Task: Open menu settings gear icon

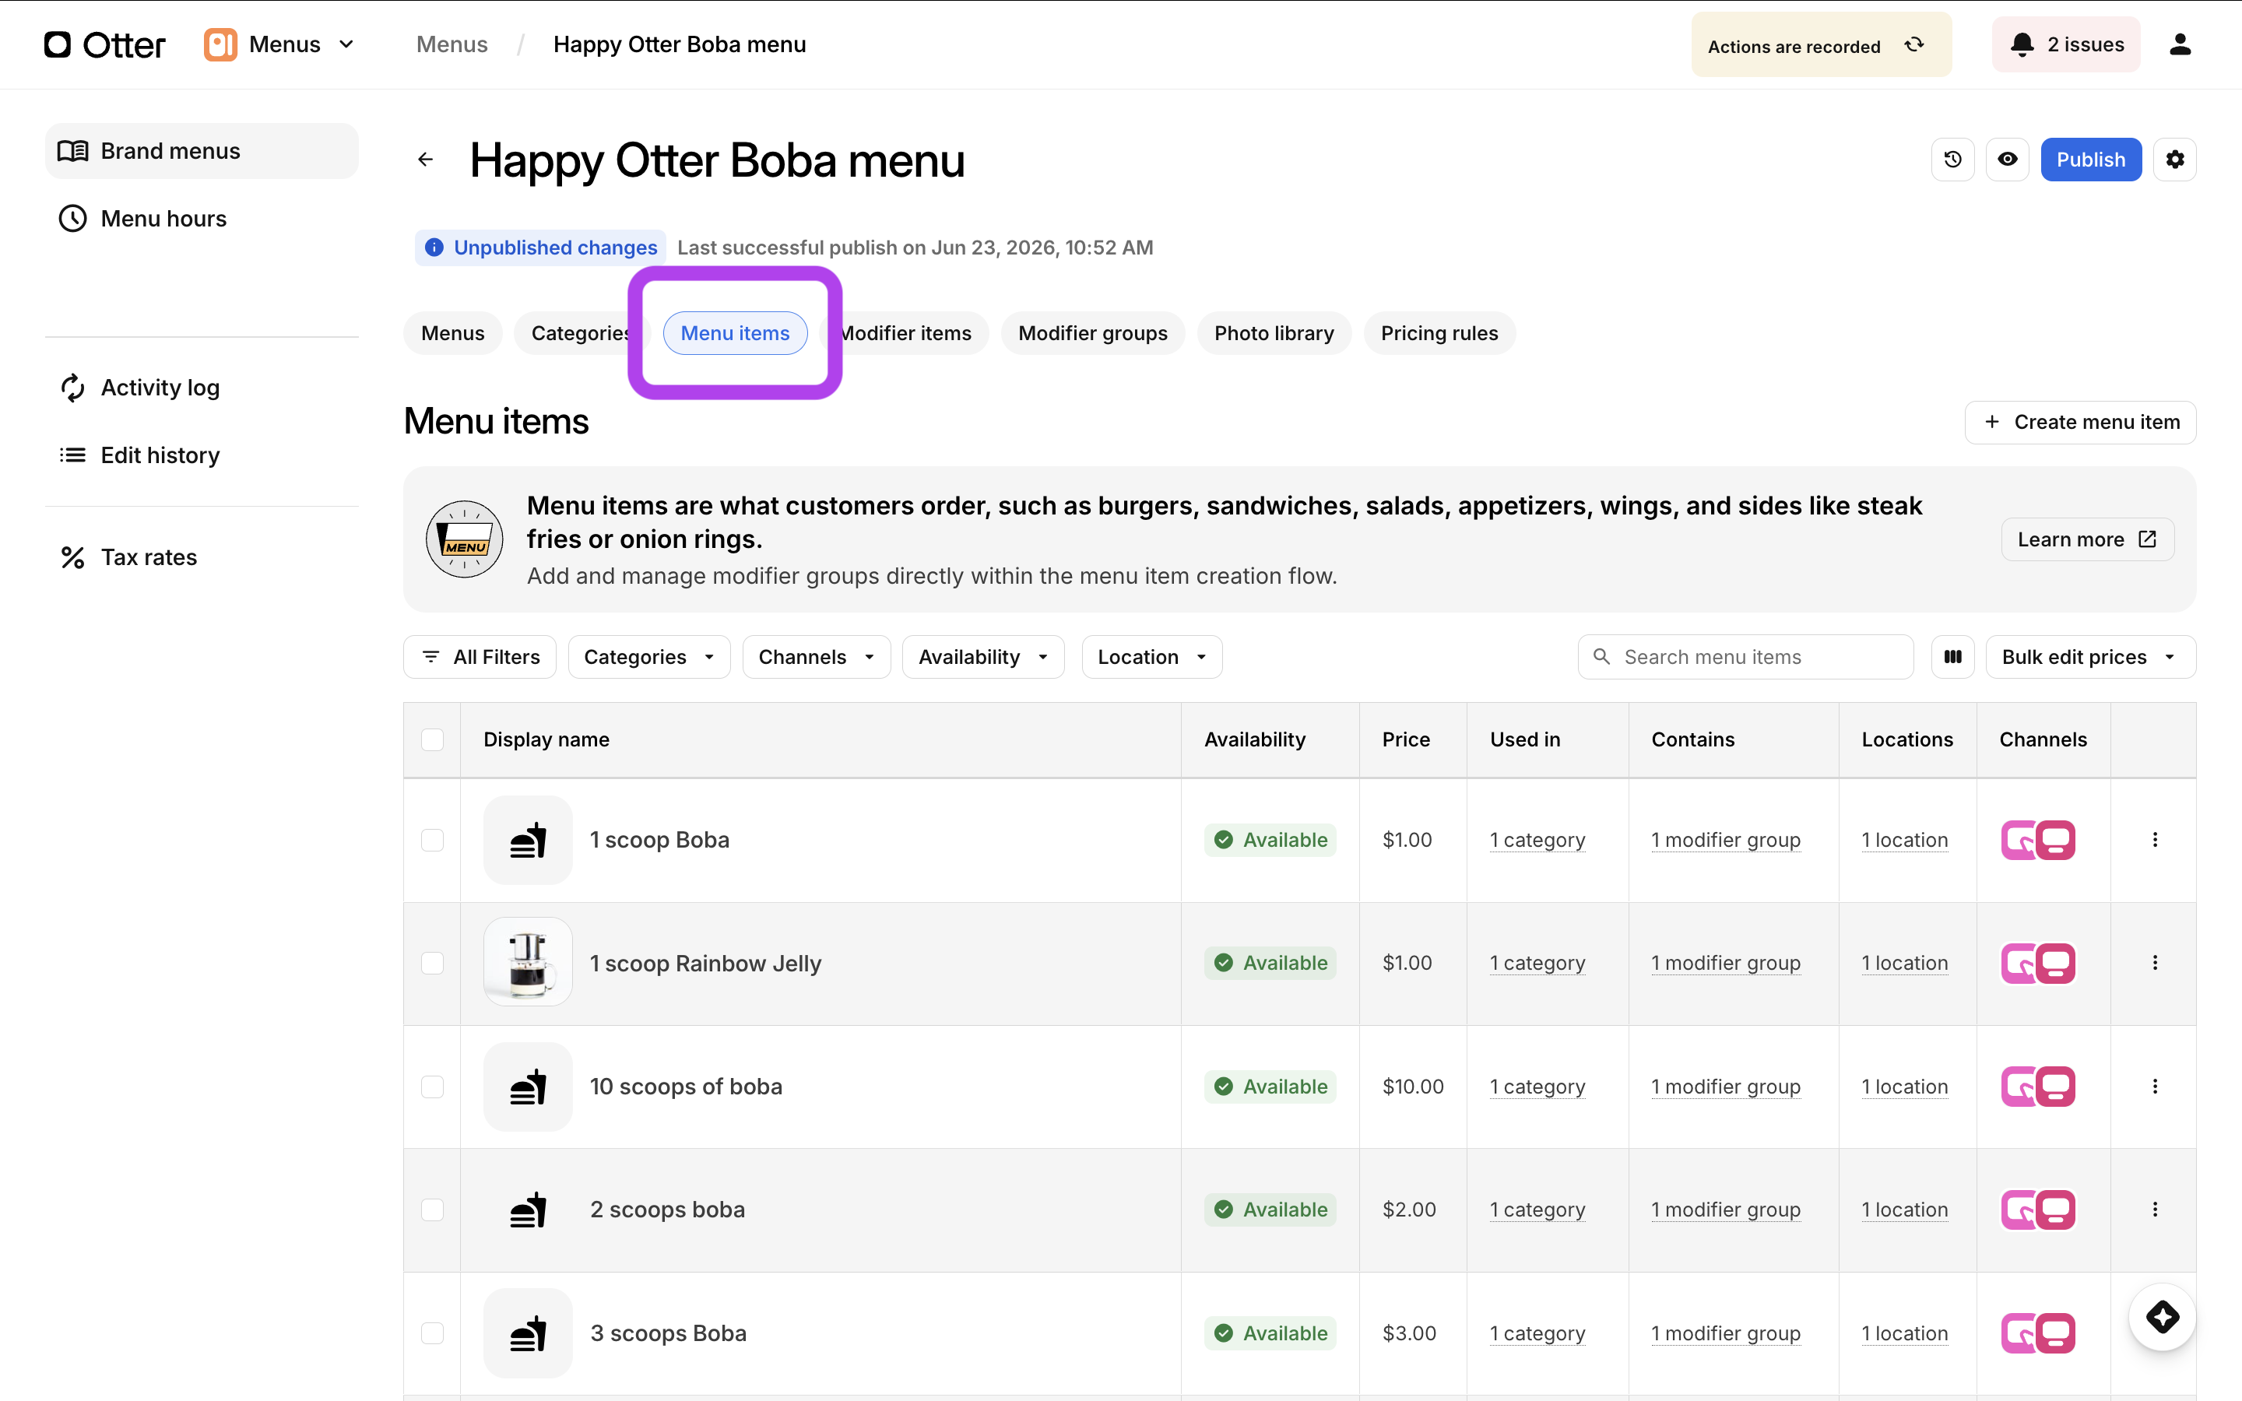Action: (2174, 160)
